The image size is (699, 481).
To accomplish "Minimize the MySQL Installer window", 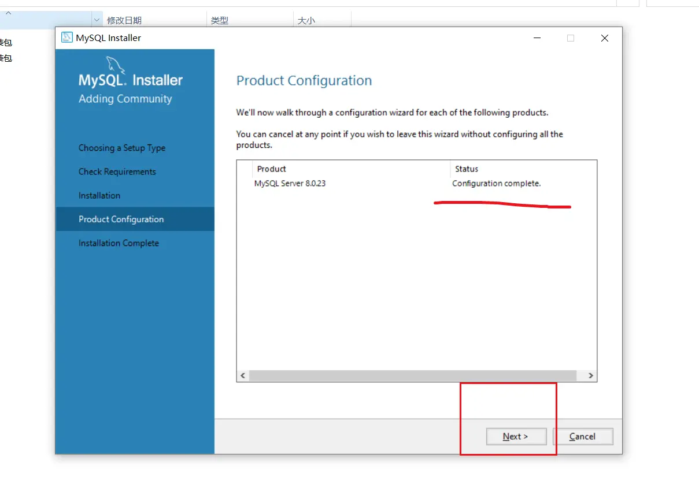I will [x=537, y=38].
